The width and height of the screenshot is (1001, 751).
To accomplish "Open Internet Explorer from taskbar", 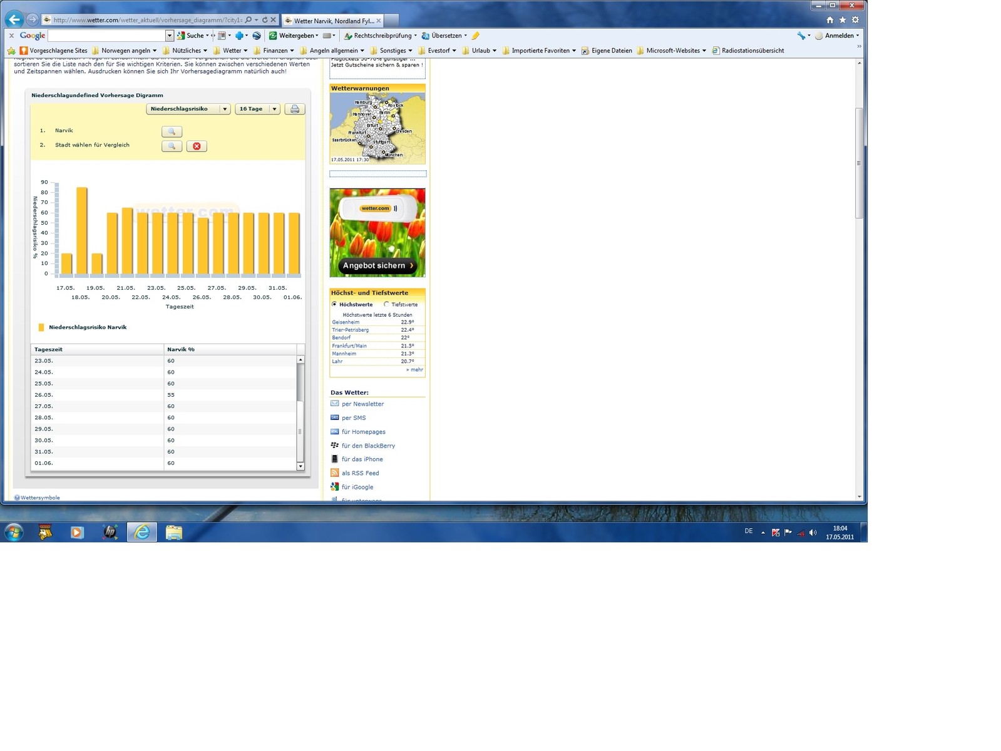I will coord(142,532).
